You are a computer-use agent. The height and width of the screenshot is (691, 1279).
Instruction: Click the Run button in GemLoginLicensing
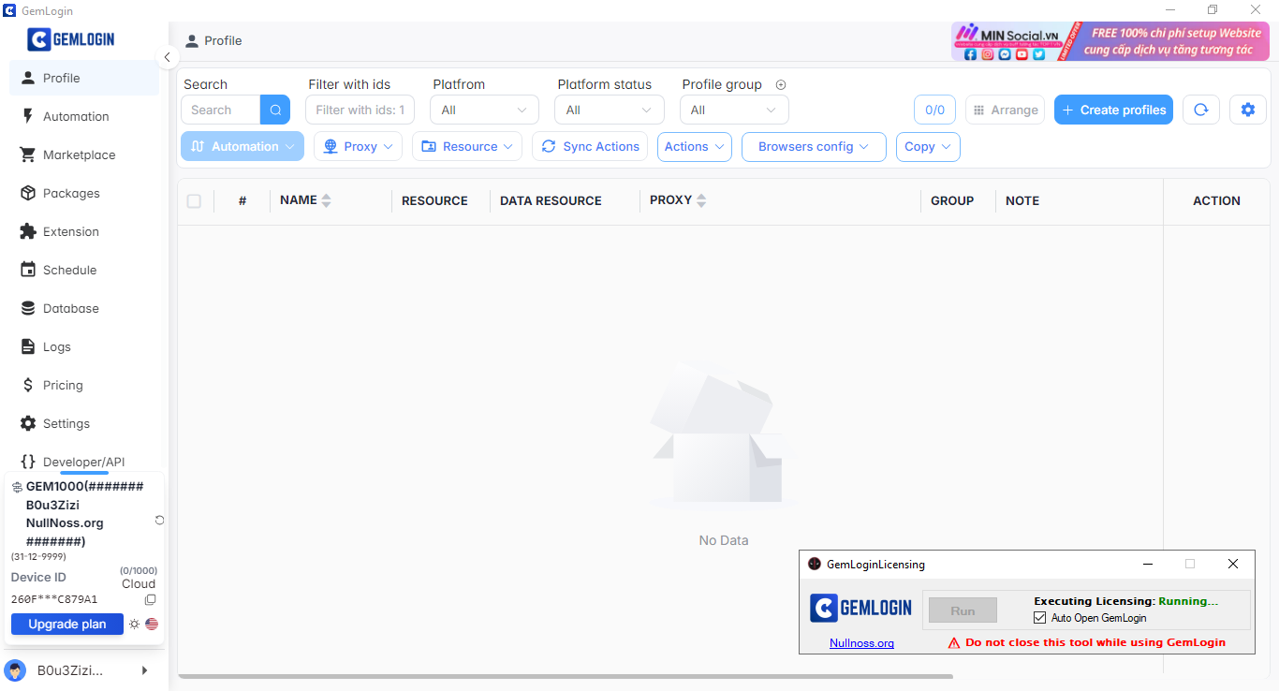pyautogui.click(x=963, y=610)
